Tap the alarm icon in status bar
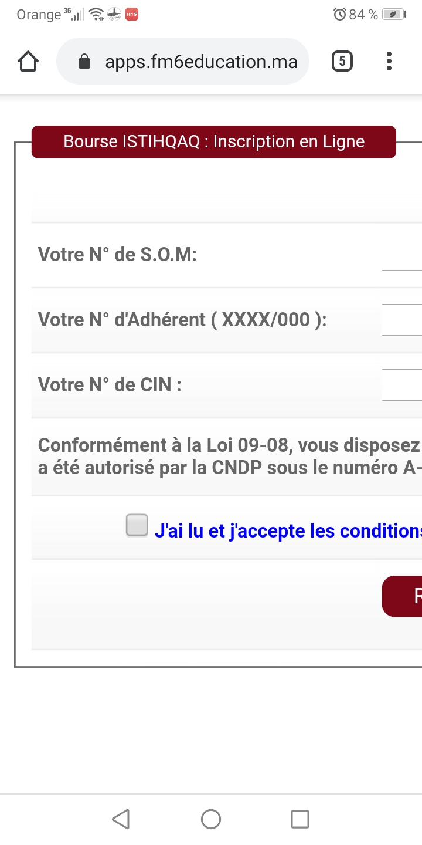The image size is (422, 845). pyautogui.click(x=339, y=15)
